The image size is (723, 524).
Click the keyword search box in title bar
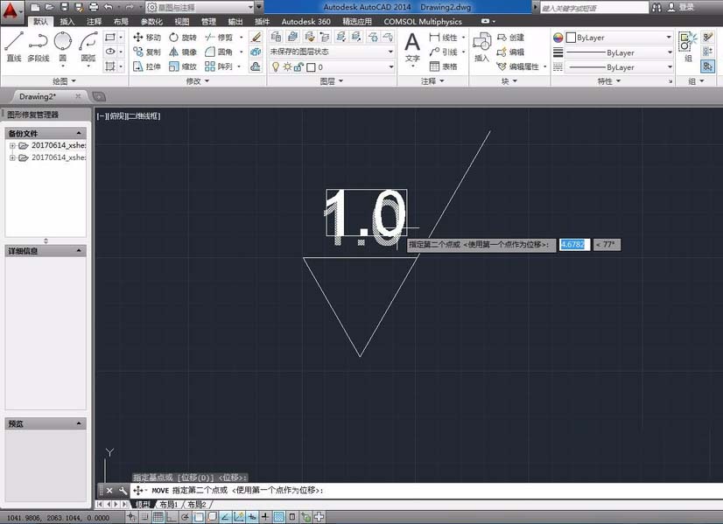[593, 7]
